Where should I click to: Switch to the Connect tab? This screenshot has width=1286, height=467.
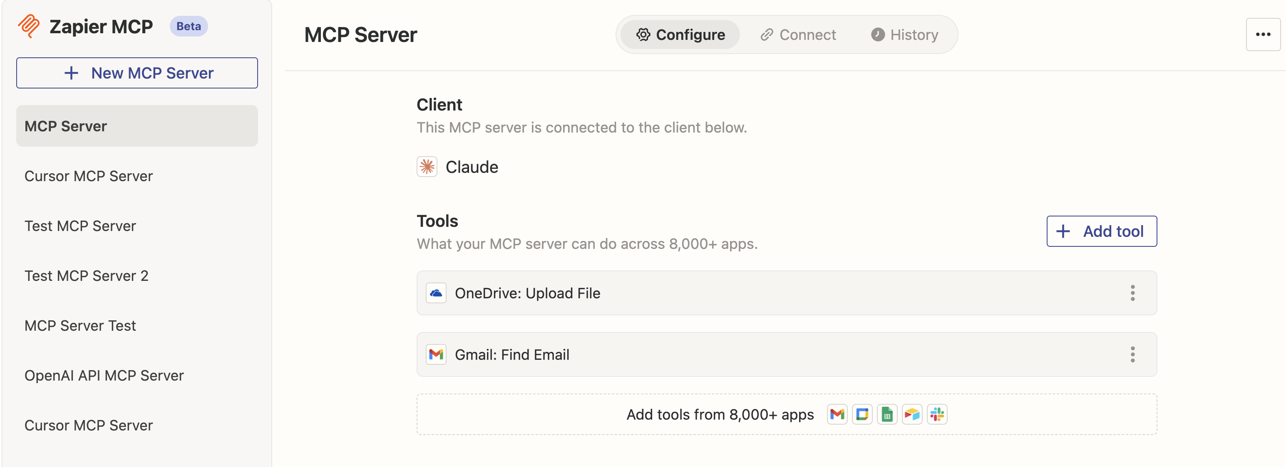[x=798, y=34]
